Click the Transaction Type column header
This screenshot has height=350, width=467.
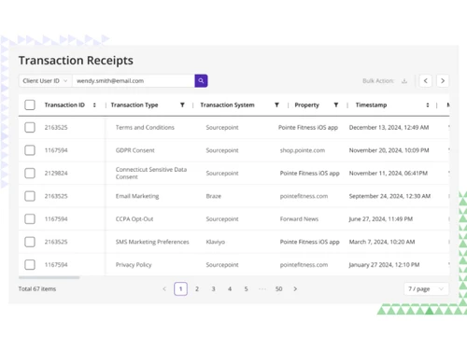134,105
